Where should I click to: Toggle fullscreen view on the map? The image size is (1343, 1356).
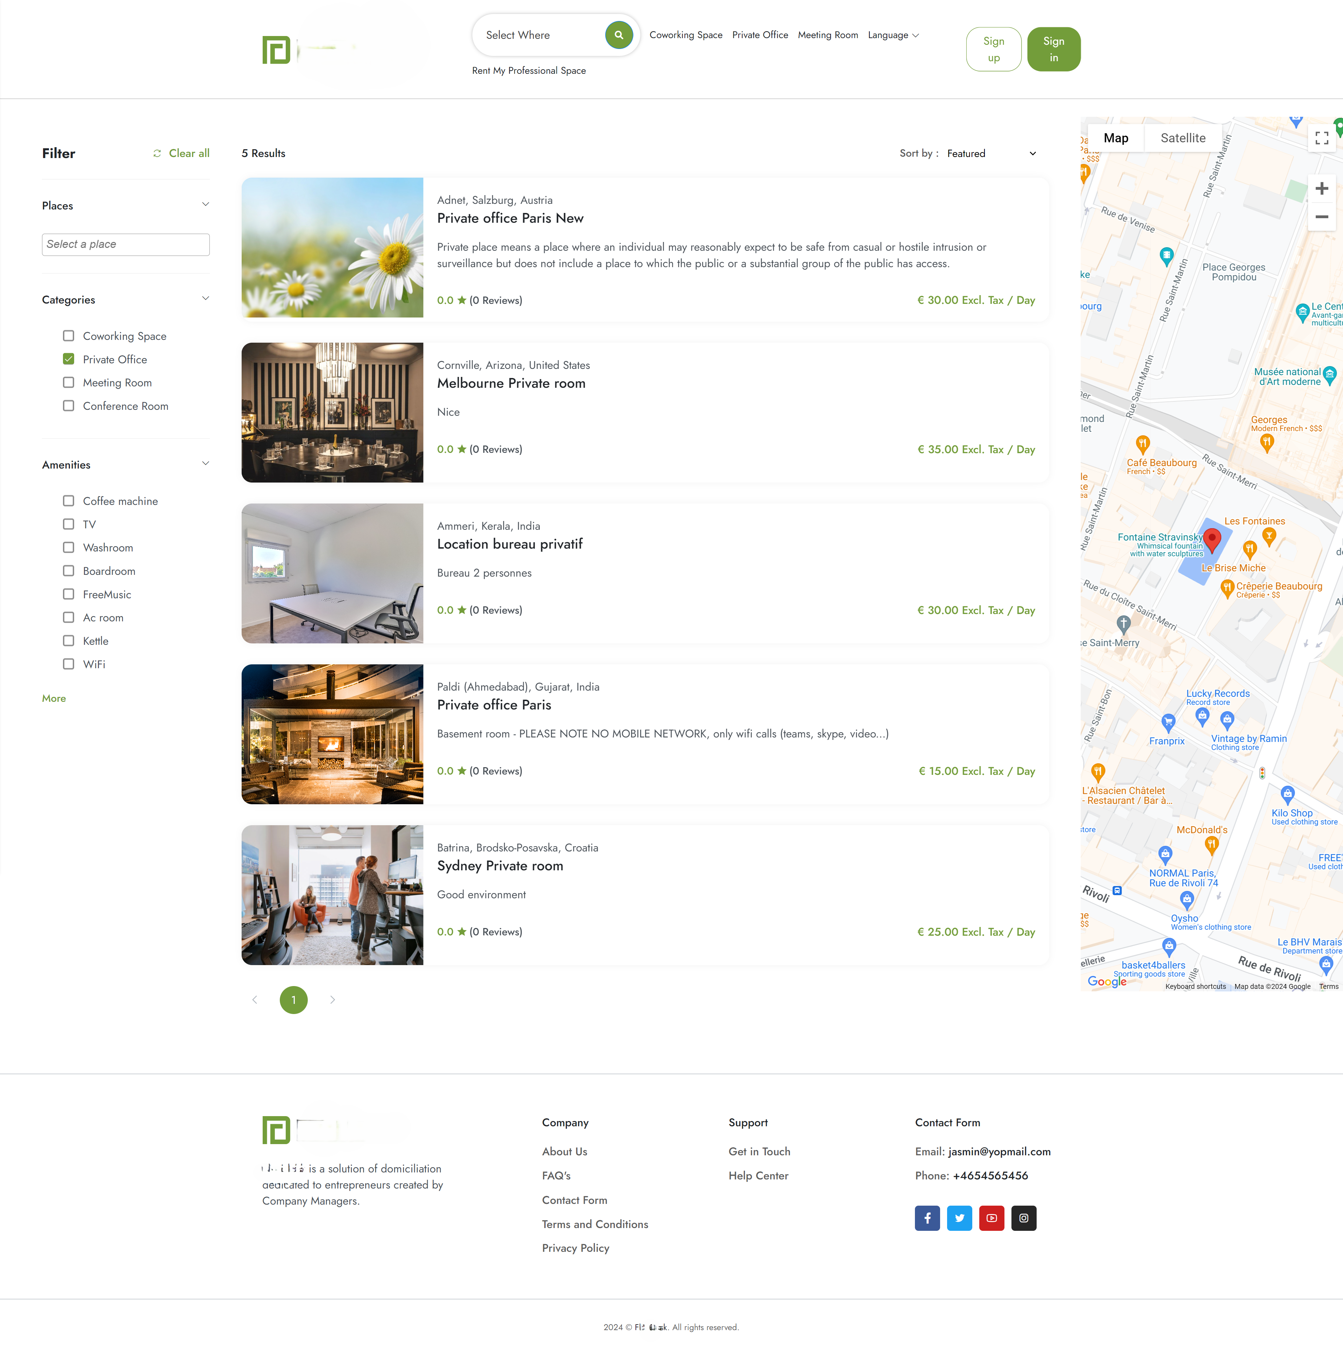tap(1321, 138)
